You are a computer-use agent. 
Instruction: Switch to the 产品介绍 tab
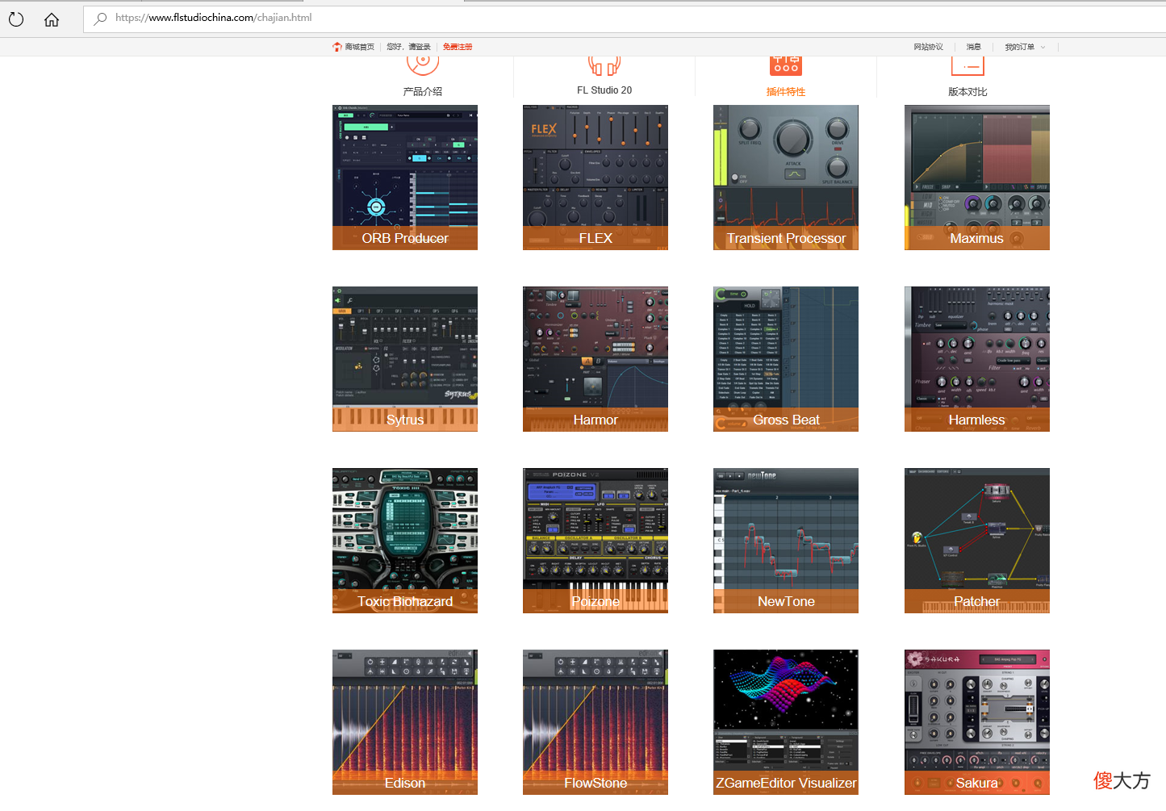pyautogui.click(x=422, y=91)
